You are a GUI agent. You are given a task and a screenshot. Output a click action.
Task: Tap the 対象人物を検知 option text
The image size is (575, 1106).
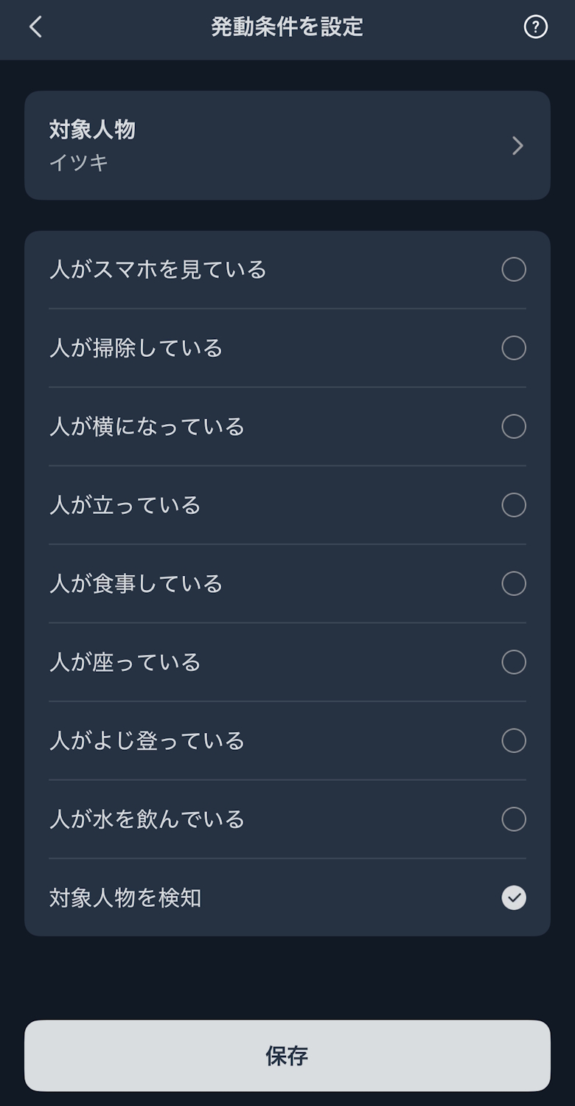coord(125,898)
